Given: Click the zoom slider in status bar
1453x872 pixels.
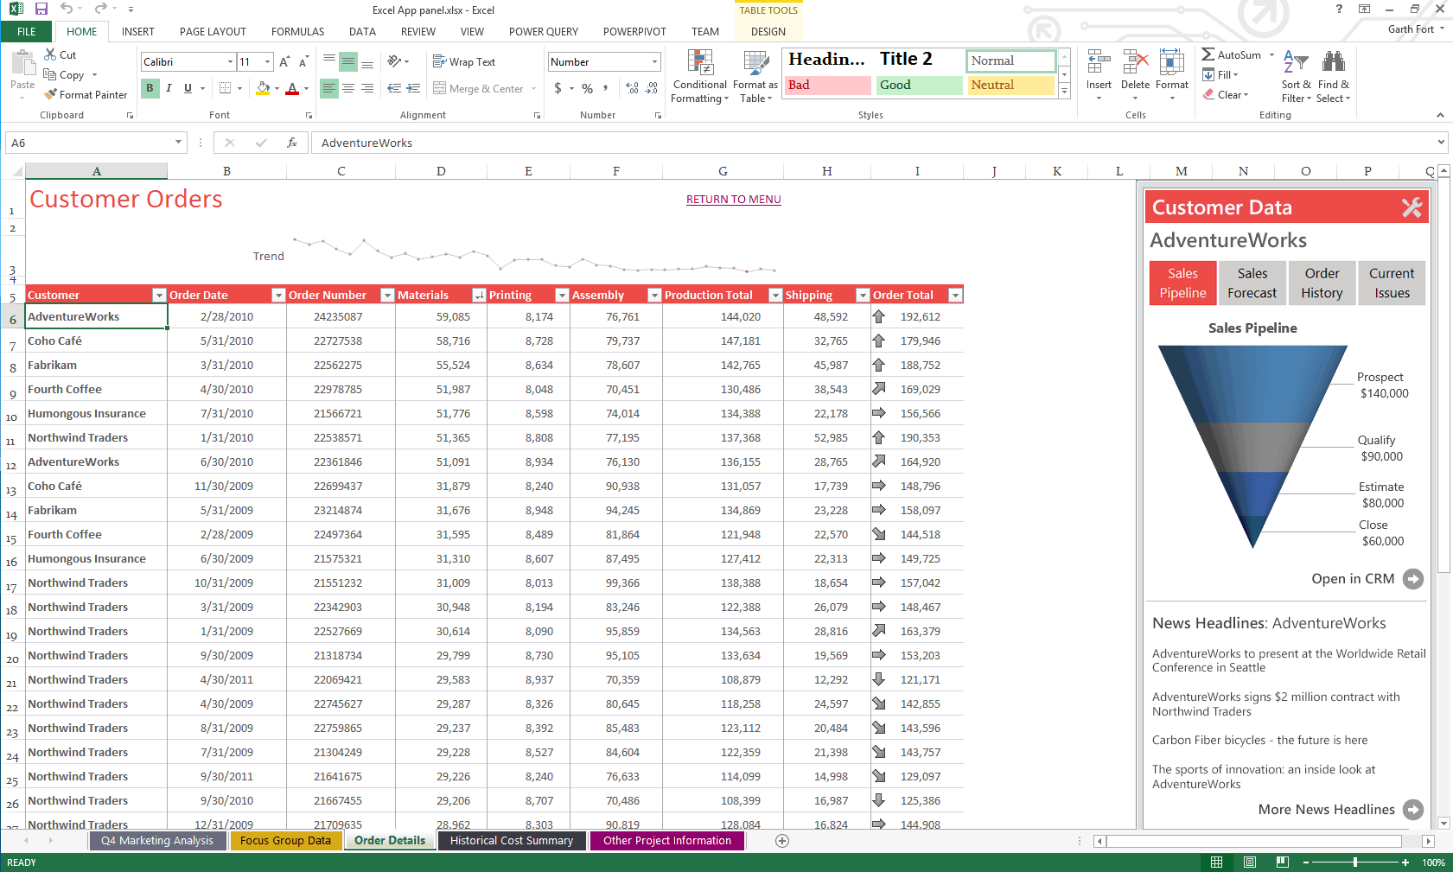Looking at the screenshot, I should pyautogui.click(x=1354, y=862).
